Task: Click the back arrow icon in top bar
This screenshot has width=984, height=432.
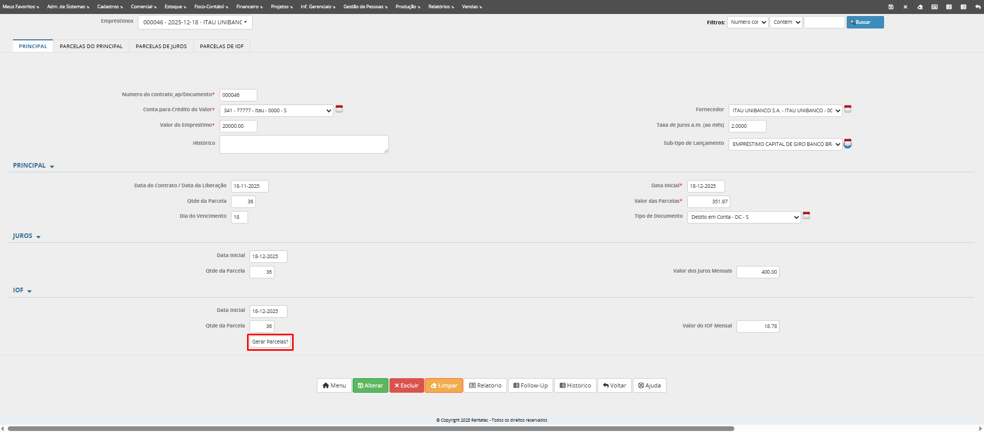Action: pos(978,7)
